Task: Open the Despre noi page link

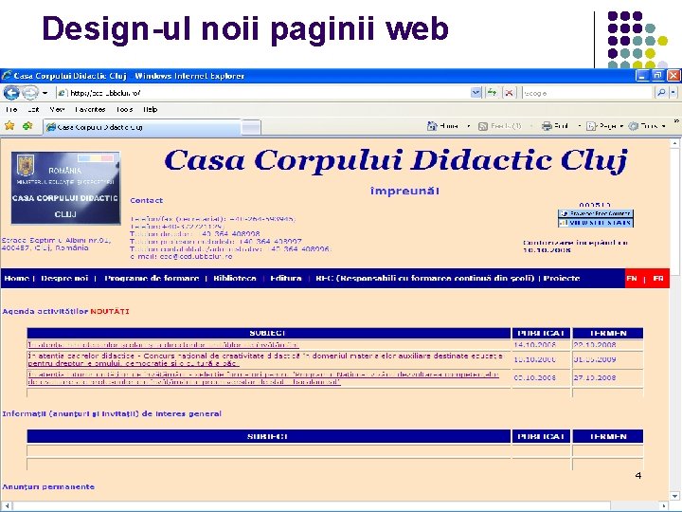Action: 64,278
